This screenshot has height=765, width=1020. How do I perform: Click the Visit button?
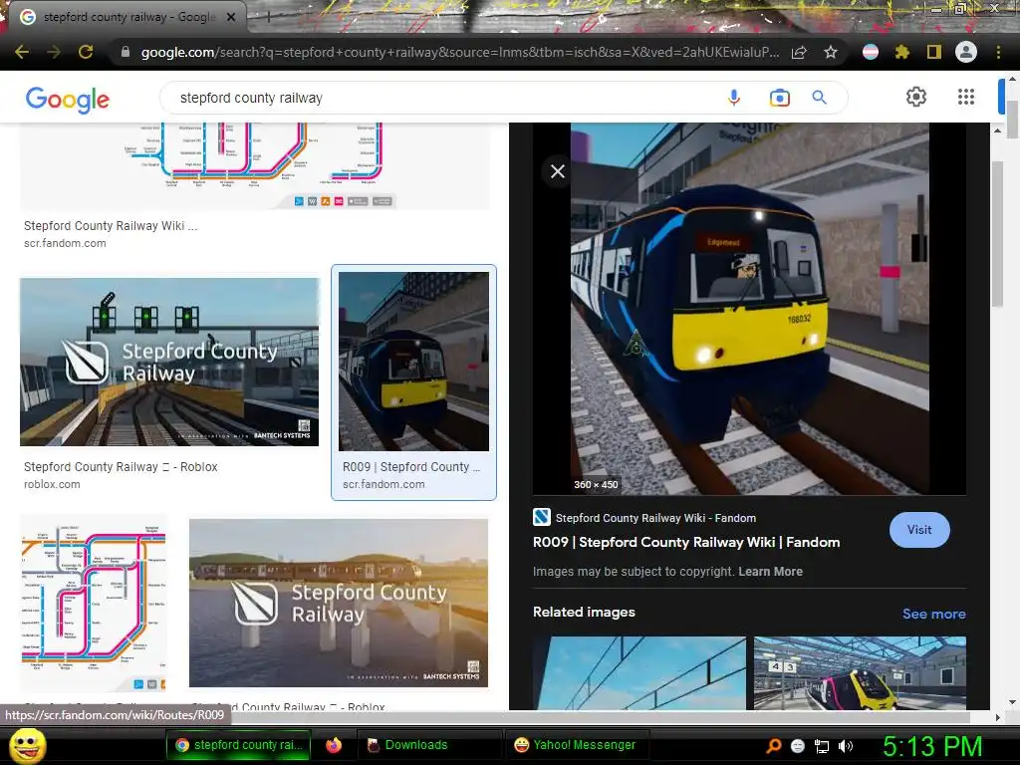(919, 530)
